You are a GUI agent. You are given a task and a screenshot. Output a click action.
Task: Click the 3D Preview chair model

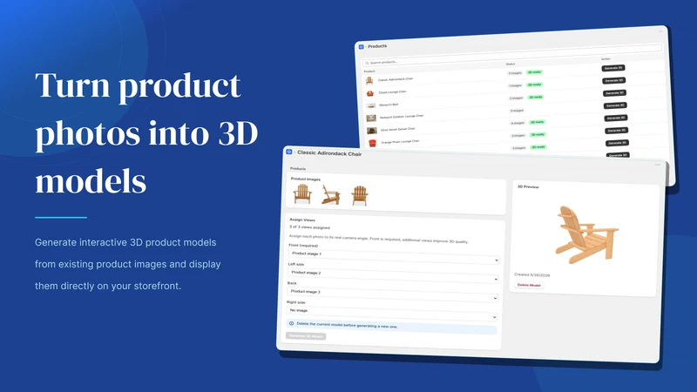586,234
